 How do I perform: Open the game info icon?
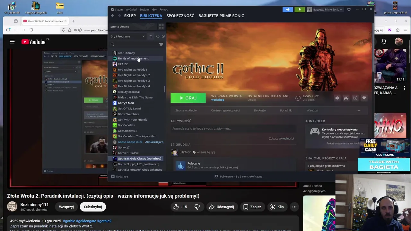pos(355,98)
